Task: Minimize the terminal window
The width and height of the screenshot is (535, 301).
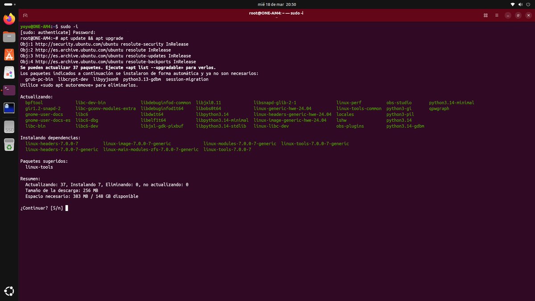Action: click(x=508, y=15)
